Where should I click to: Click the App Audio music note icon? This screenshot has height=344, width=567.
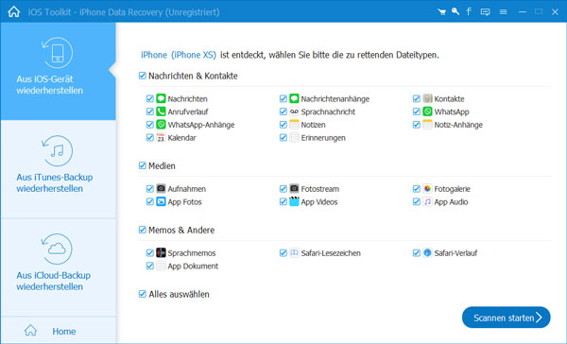[x=427, y=201]
